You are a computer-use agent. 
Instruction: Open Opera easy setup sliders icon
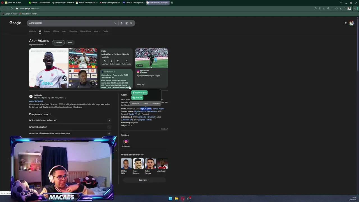coord(345,8)
